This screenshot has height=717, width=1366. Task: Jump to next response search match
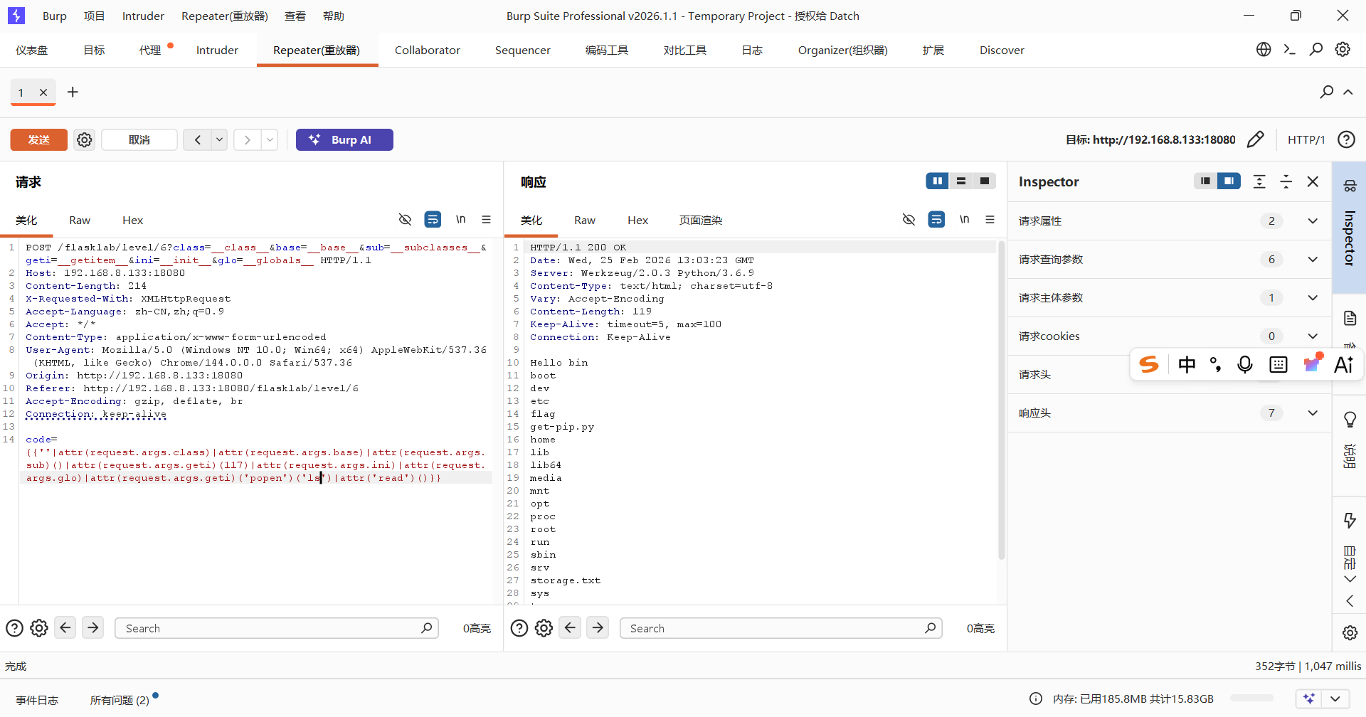(598, 627)
